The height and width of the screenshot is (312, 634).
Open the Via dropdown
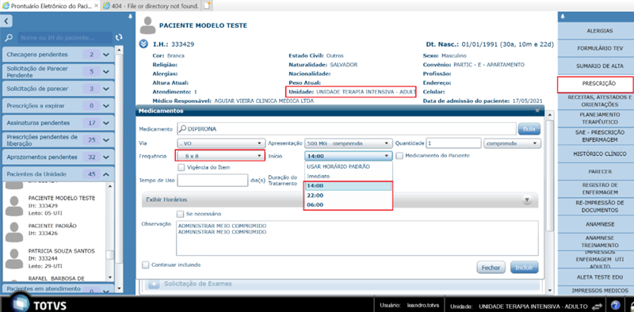[x=220, y=143]
